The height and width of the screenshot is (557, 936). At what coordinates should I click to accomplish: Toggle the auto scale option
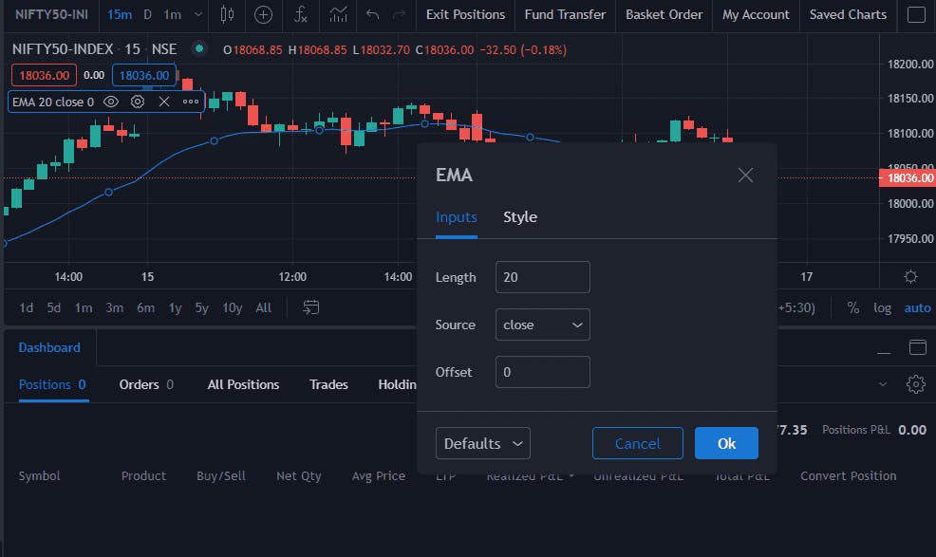918,308
